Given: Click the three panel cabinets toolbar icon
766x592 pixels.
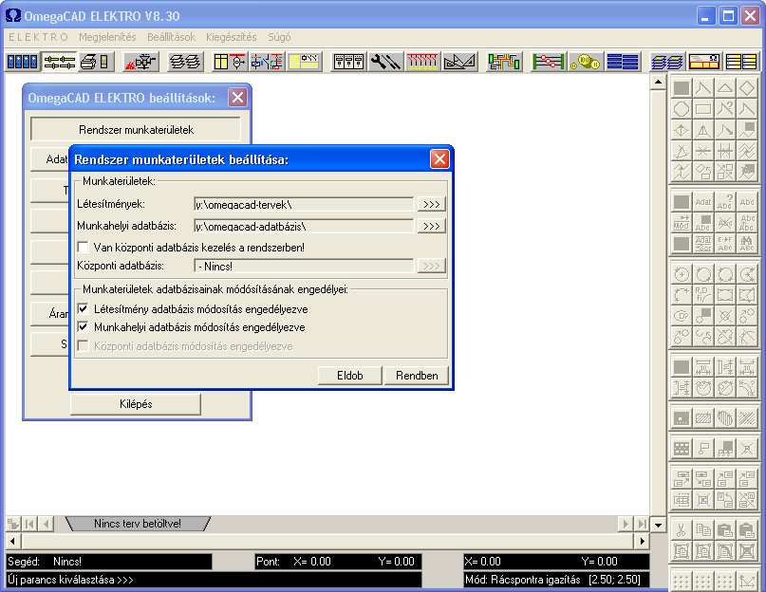Looking at the screenshot, I should coord(348,62).
